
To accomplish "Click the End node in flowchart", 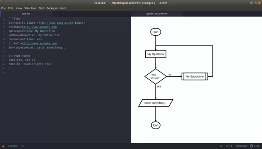I will (x=156, y=125).
